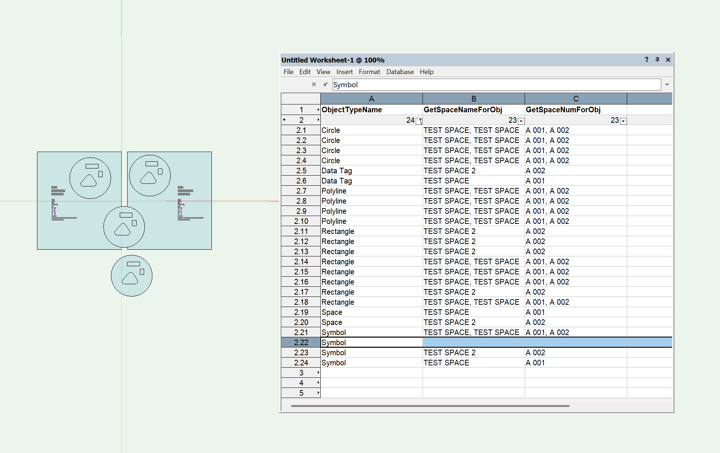This screenshot has width=720, height=453.
Task: Pin the worksheet window with pushpin icon
Action: pyautogui.click(x=657, y=60)
